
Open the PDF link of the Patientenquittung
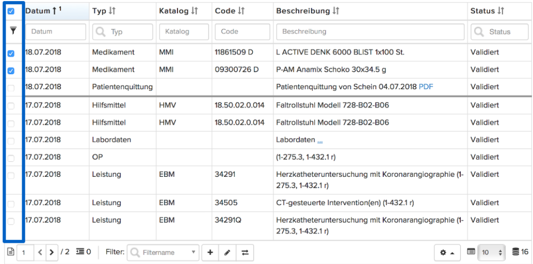click(426, 87)
